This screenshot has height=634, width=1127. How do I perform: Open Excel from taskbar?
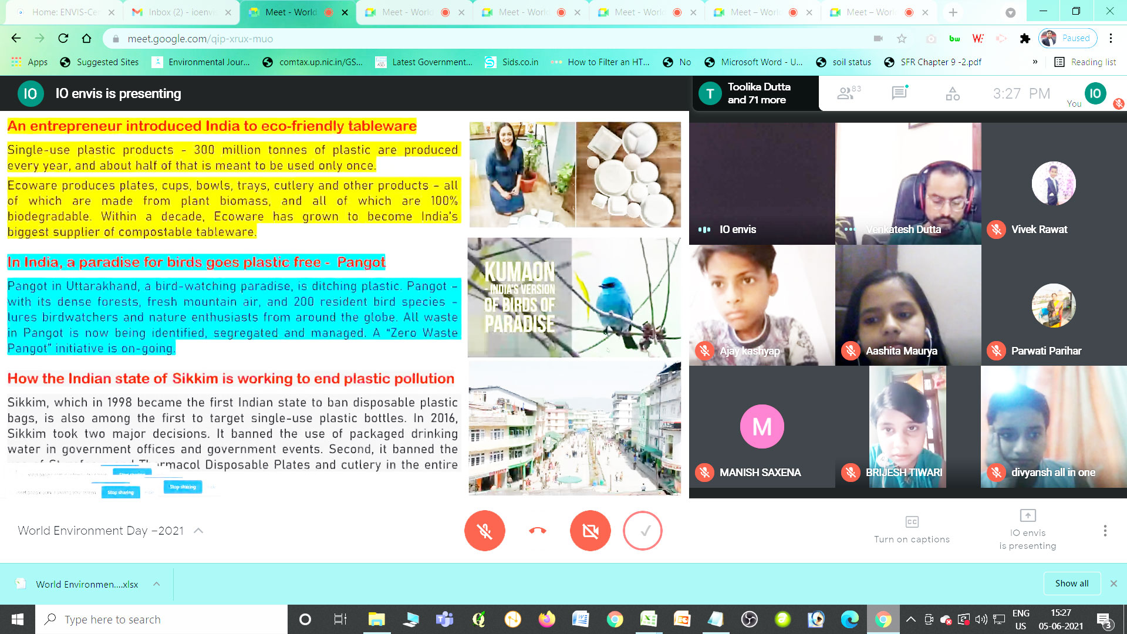(x=648, y=619)
